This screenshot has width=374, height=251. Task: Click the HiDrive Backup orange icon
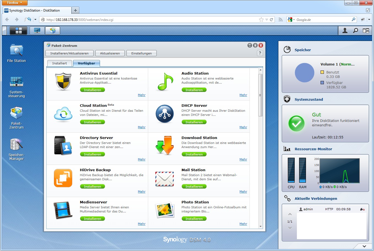coord(63,178)
